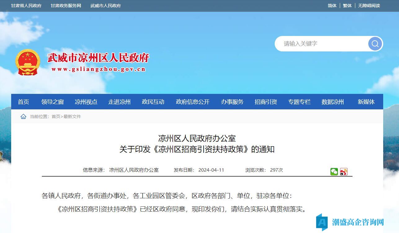Open the 走进凉州 menu item
This screenshot has height=233, width=399.
(119, 102)
